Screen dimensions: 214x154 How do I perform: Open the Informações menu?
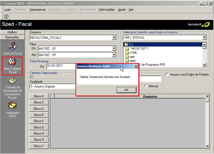coord(106,10)
